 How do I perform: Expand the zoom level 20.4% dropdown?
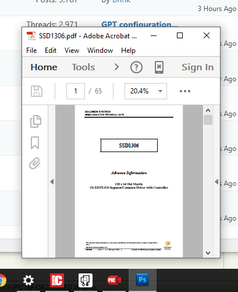pos(160,91)
